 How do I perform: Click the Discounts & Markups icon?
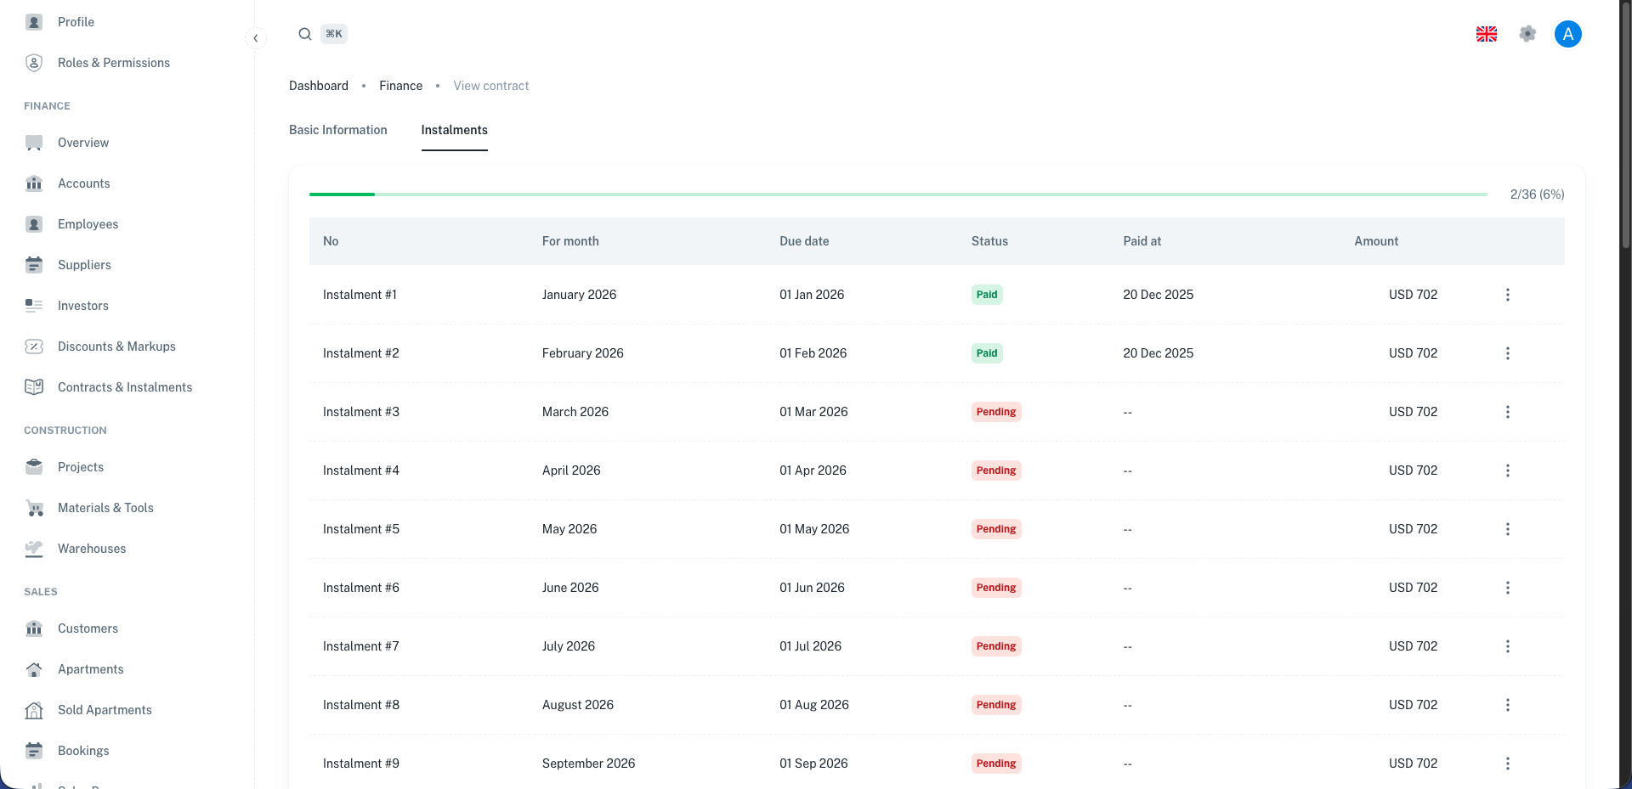pos(34,347)
